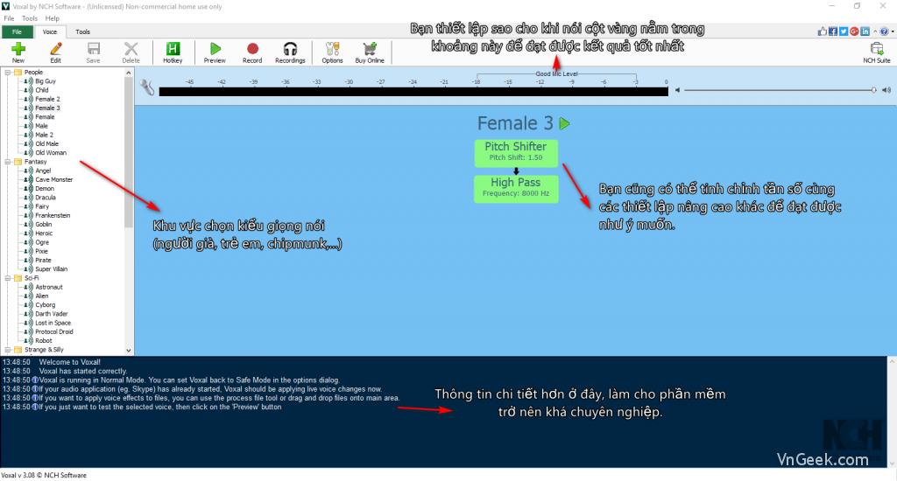
Task: Switch to the Voice ribbon tab
Action: 50,32
